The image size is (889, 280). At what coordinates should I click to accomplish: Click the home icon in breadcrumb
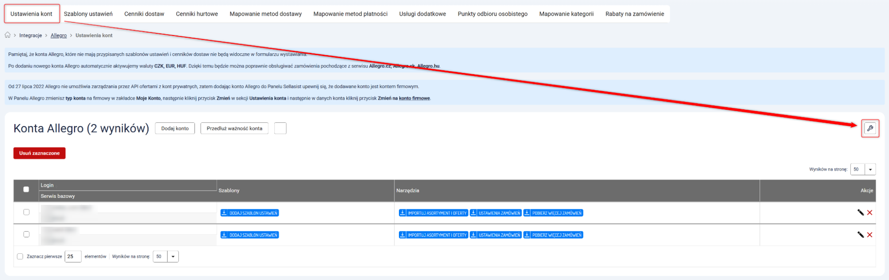pyautogui.click(x=8, y=35)
